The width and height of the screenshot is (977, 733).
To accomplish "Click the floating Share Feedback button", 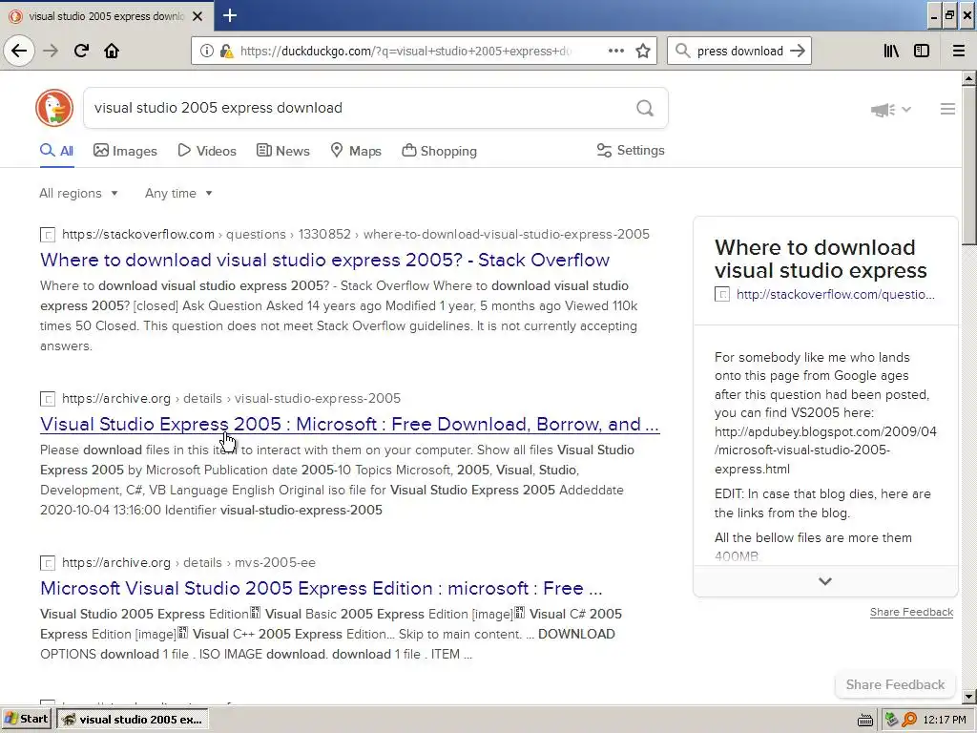I will (895, 684).
